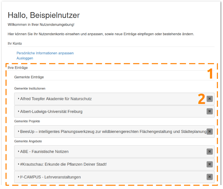
Task: Select I²-CAMPUS - Lehrveranstaltungen title
Action: (x=50, y=177)
